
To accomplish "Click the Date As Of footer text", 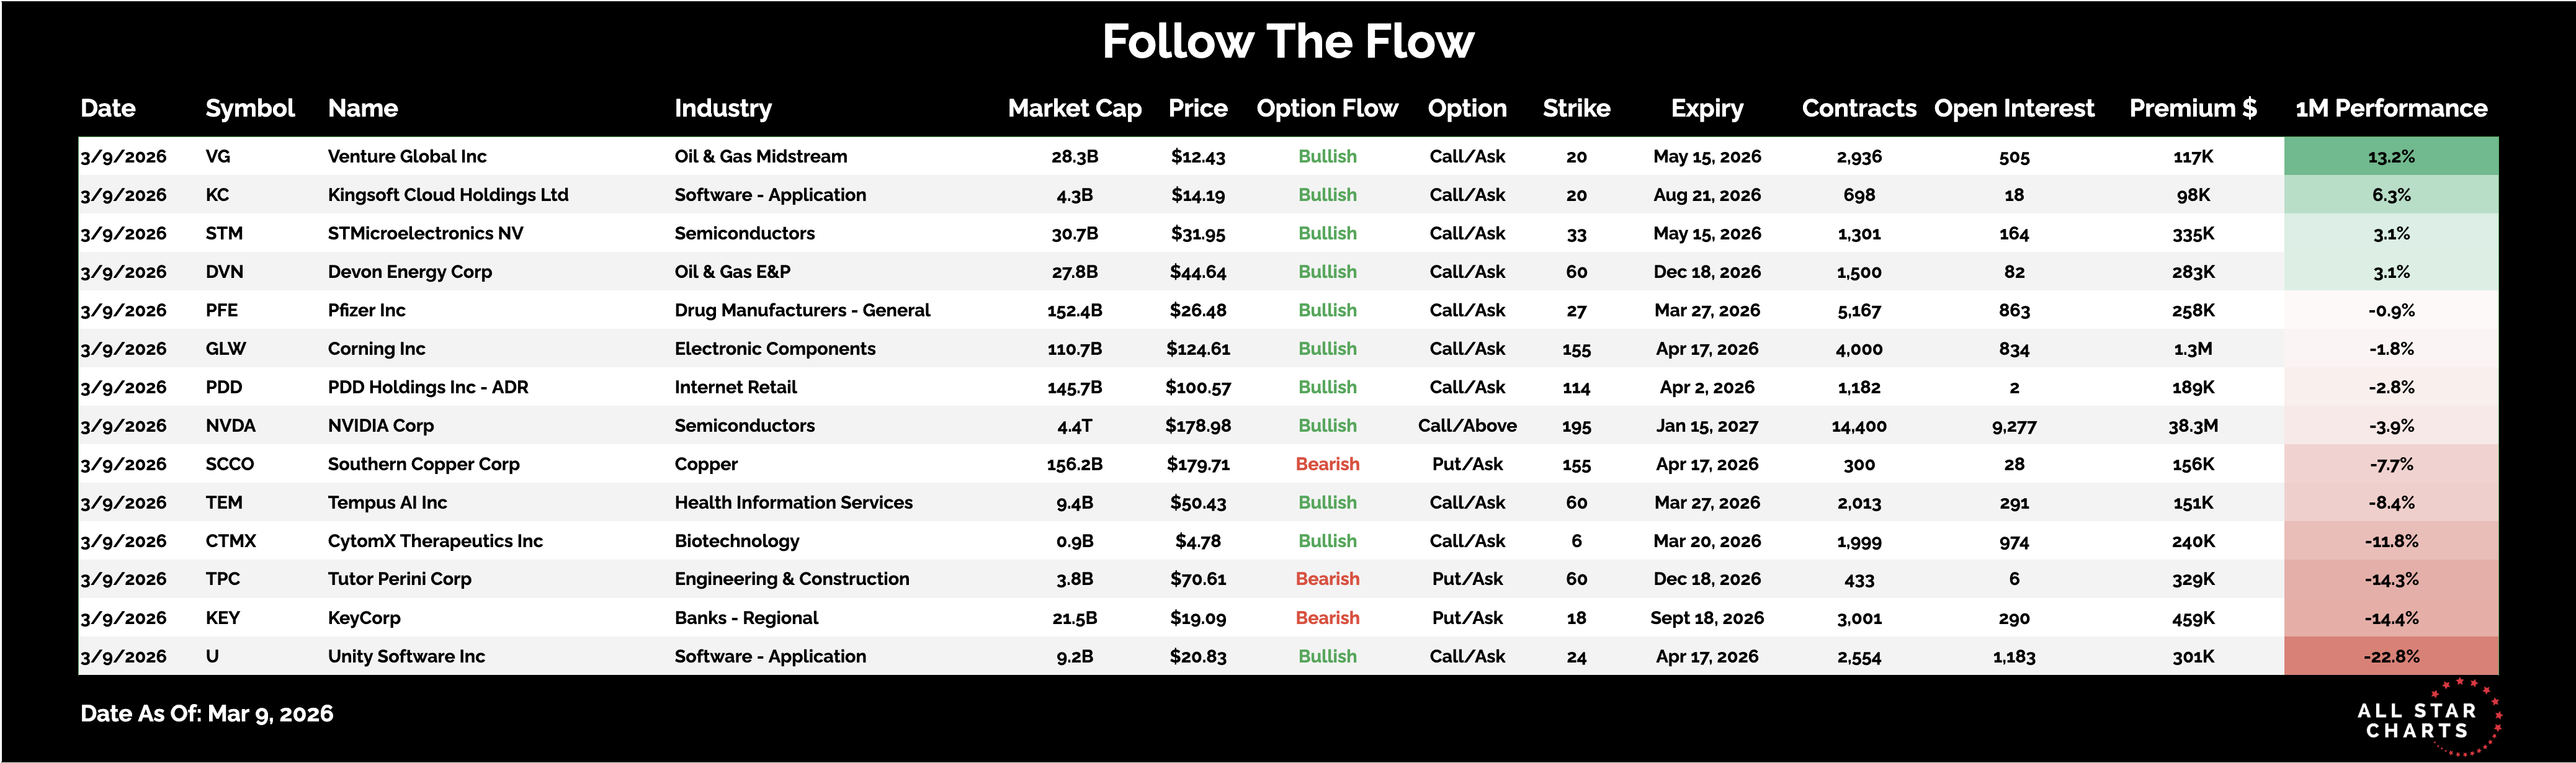I will click(x=206, y=713).
